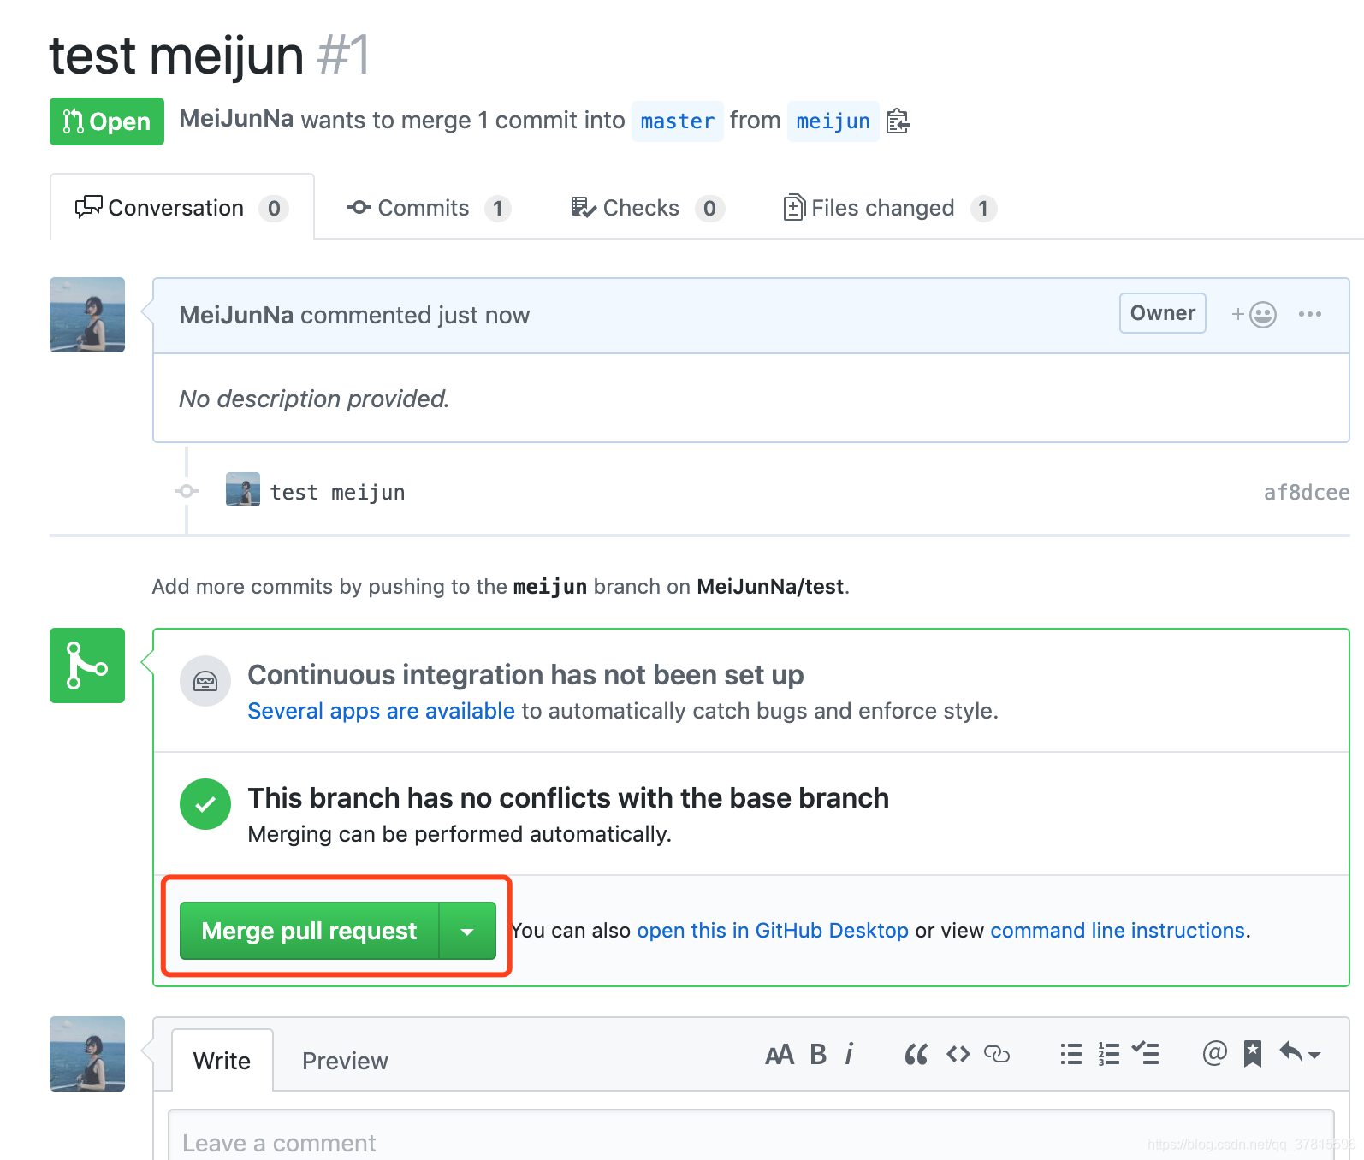
Task: Open the test meijun commit message
Action: (337, 492)
